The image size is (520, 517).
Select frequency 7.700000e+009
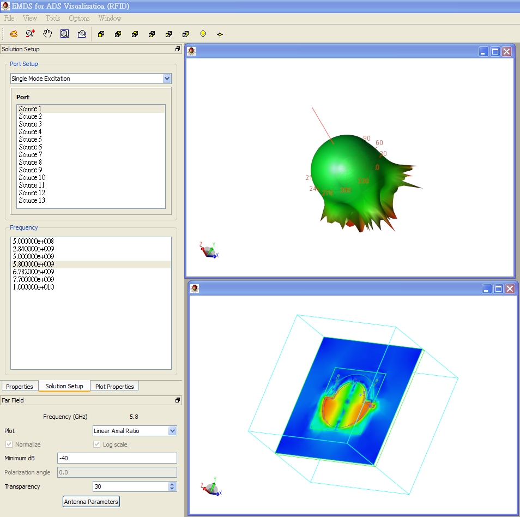[x=91, y=279]
